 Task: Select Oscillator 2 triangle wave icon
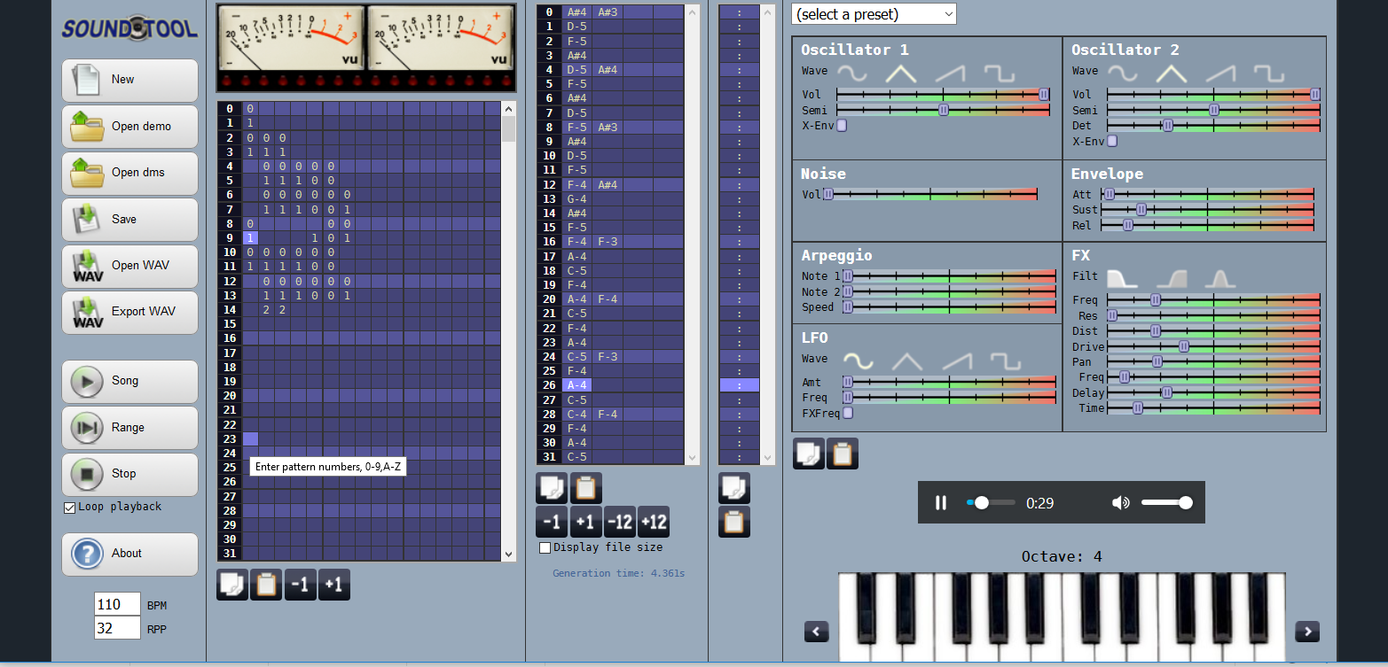coord(1172,73)
